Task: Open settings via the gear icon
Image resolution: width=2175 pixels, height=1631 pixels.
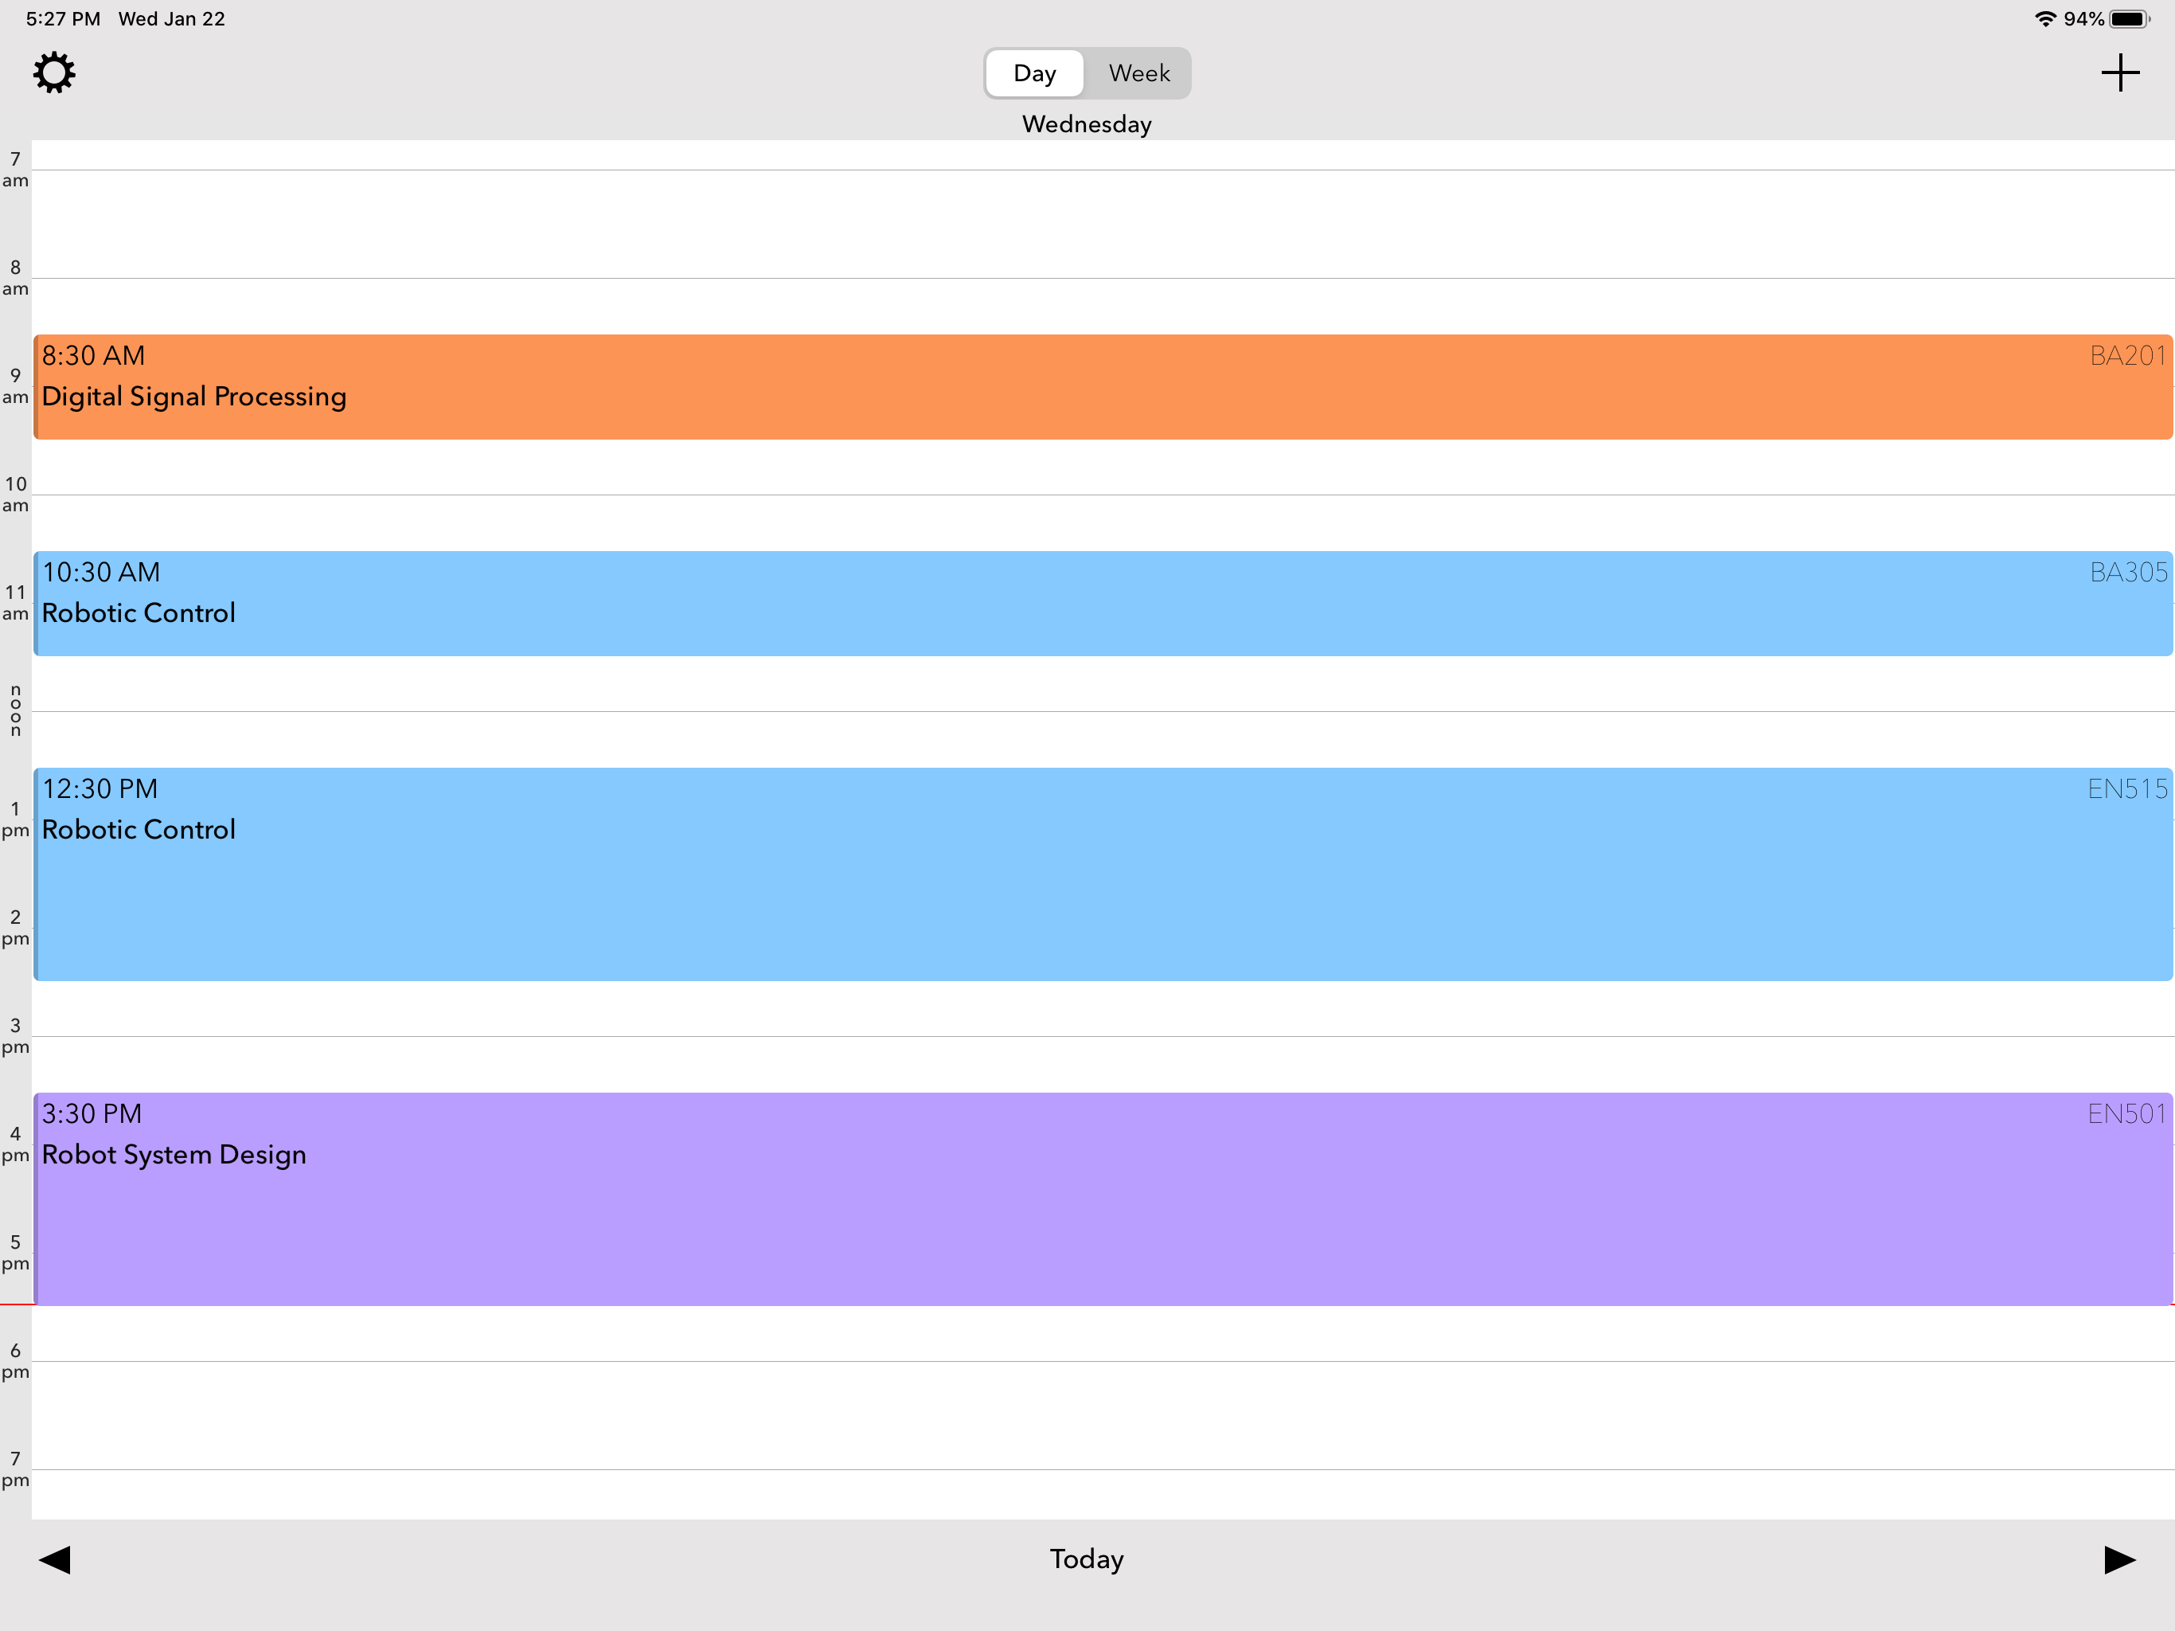Action: tap(54, 72)
